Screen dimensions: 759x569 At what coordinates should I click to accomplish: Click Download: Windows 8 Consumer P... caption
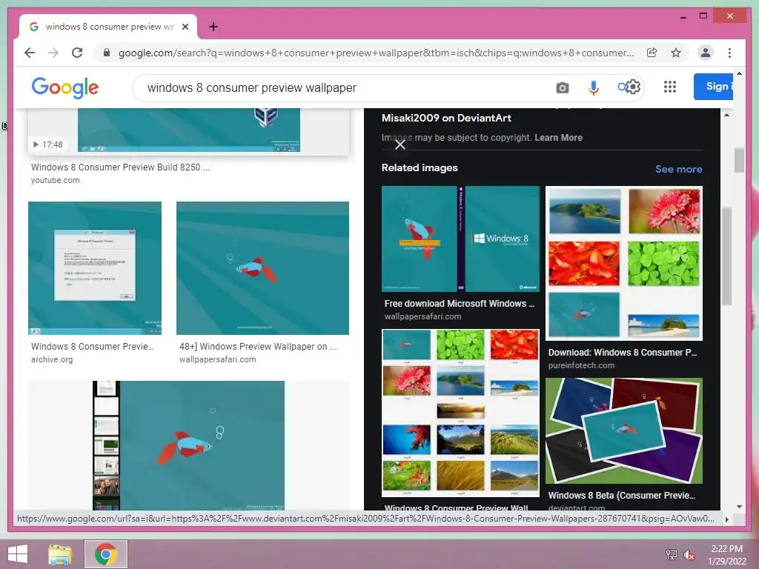tap(623, 352)
